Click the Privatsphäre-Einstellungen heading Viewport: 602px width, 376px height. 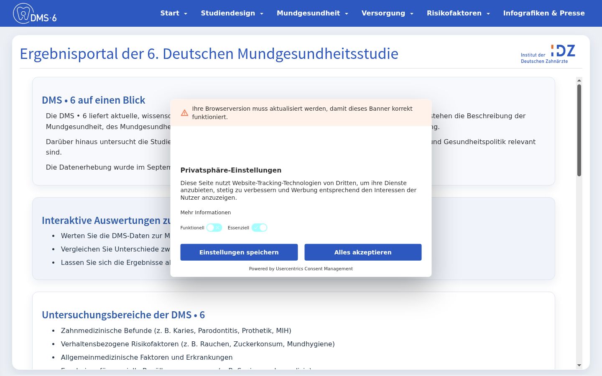pos(231,170)
